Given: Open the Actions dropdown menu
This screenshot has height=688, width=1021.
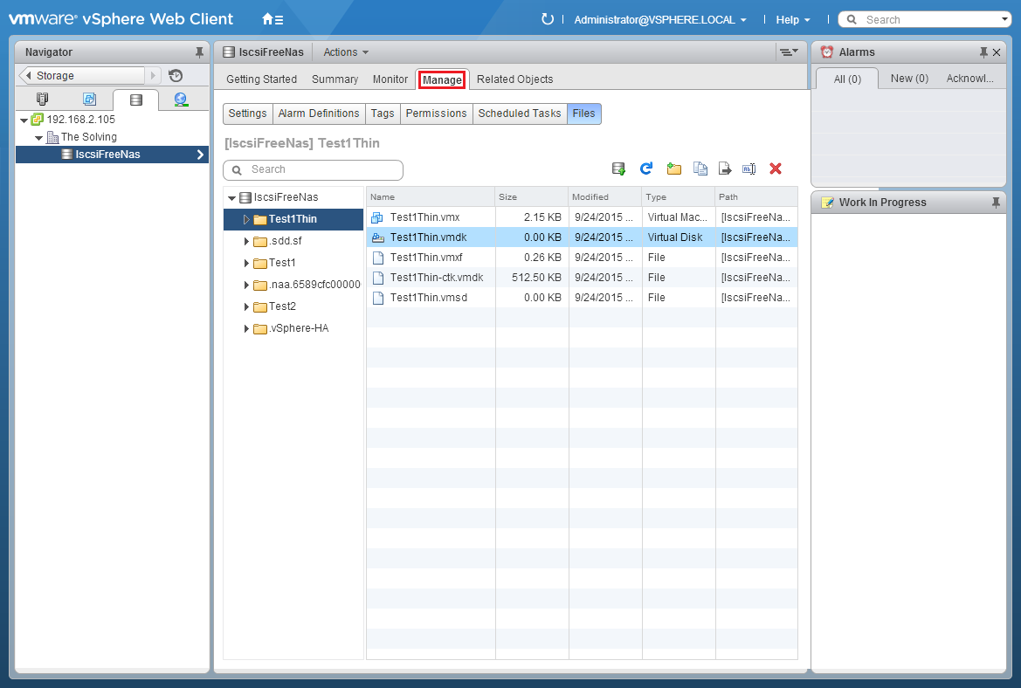Looking at the screenshot, I should pyautogui.click(x=346, y=52).
